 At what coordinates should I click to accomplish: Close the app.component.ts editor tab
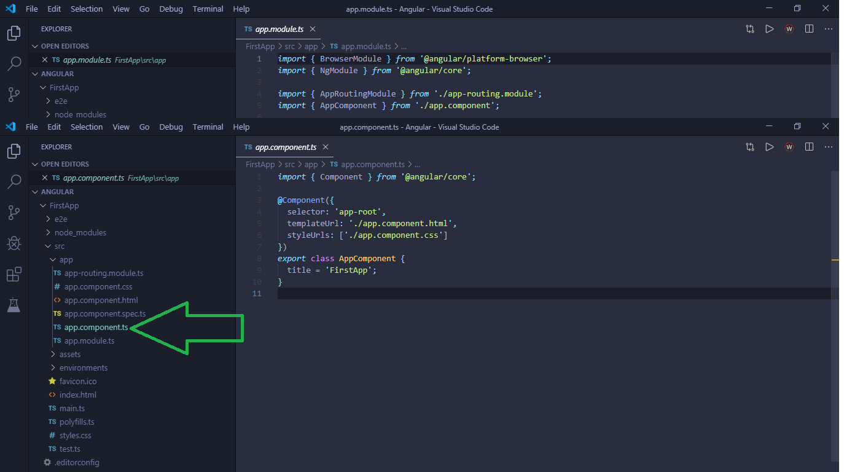click(326, 147)
